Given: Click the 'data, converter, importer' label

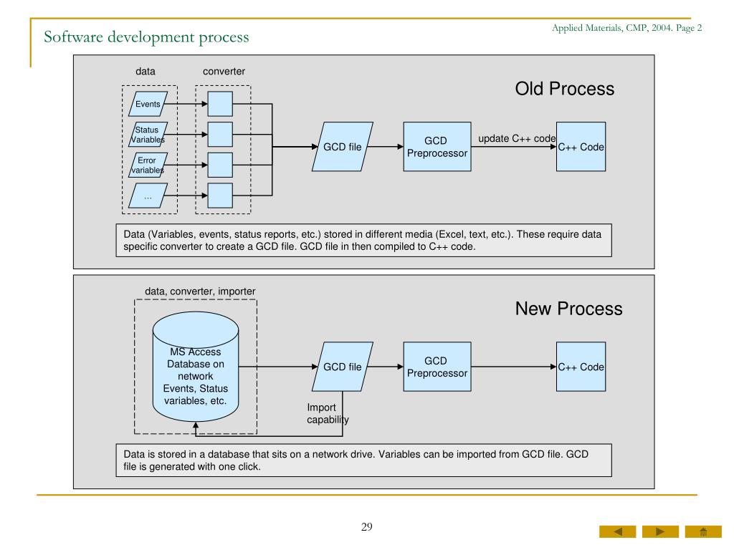Looking at the screenshot, I should click(x=200, y=291).
